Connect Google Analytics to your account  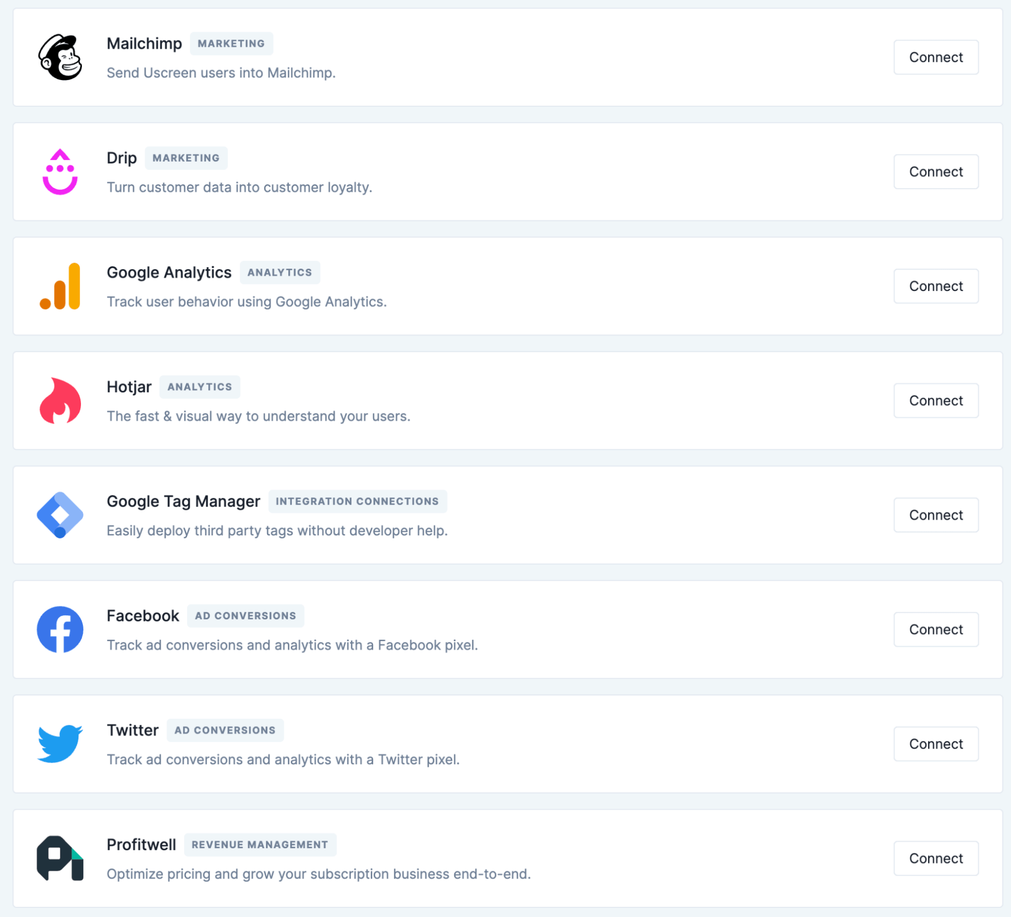coord(936,286)
